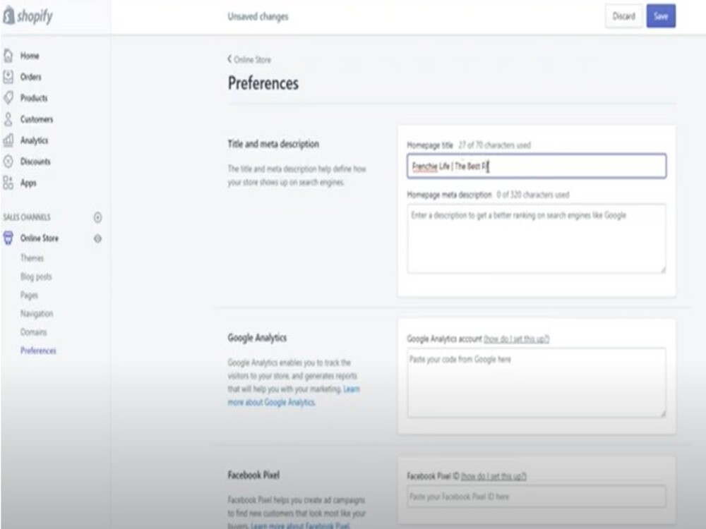Viewport: 706px width, 529px height.
Task: Click the Products tag icon
Action: coord(8,98)
